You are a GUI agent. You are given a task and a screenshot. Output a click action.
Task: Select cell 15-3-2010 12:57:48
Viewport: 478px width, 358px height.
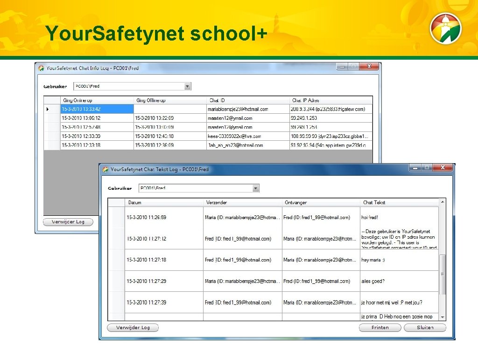coord(97,127)
